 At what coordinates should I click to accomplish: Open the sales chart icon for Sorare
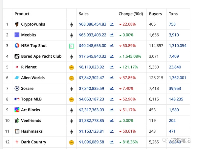(x=112, y=89)
